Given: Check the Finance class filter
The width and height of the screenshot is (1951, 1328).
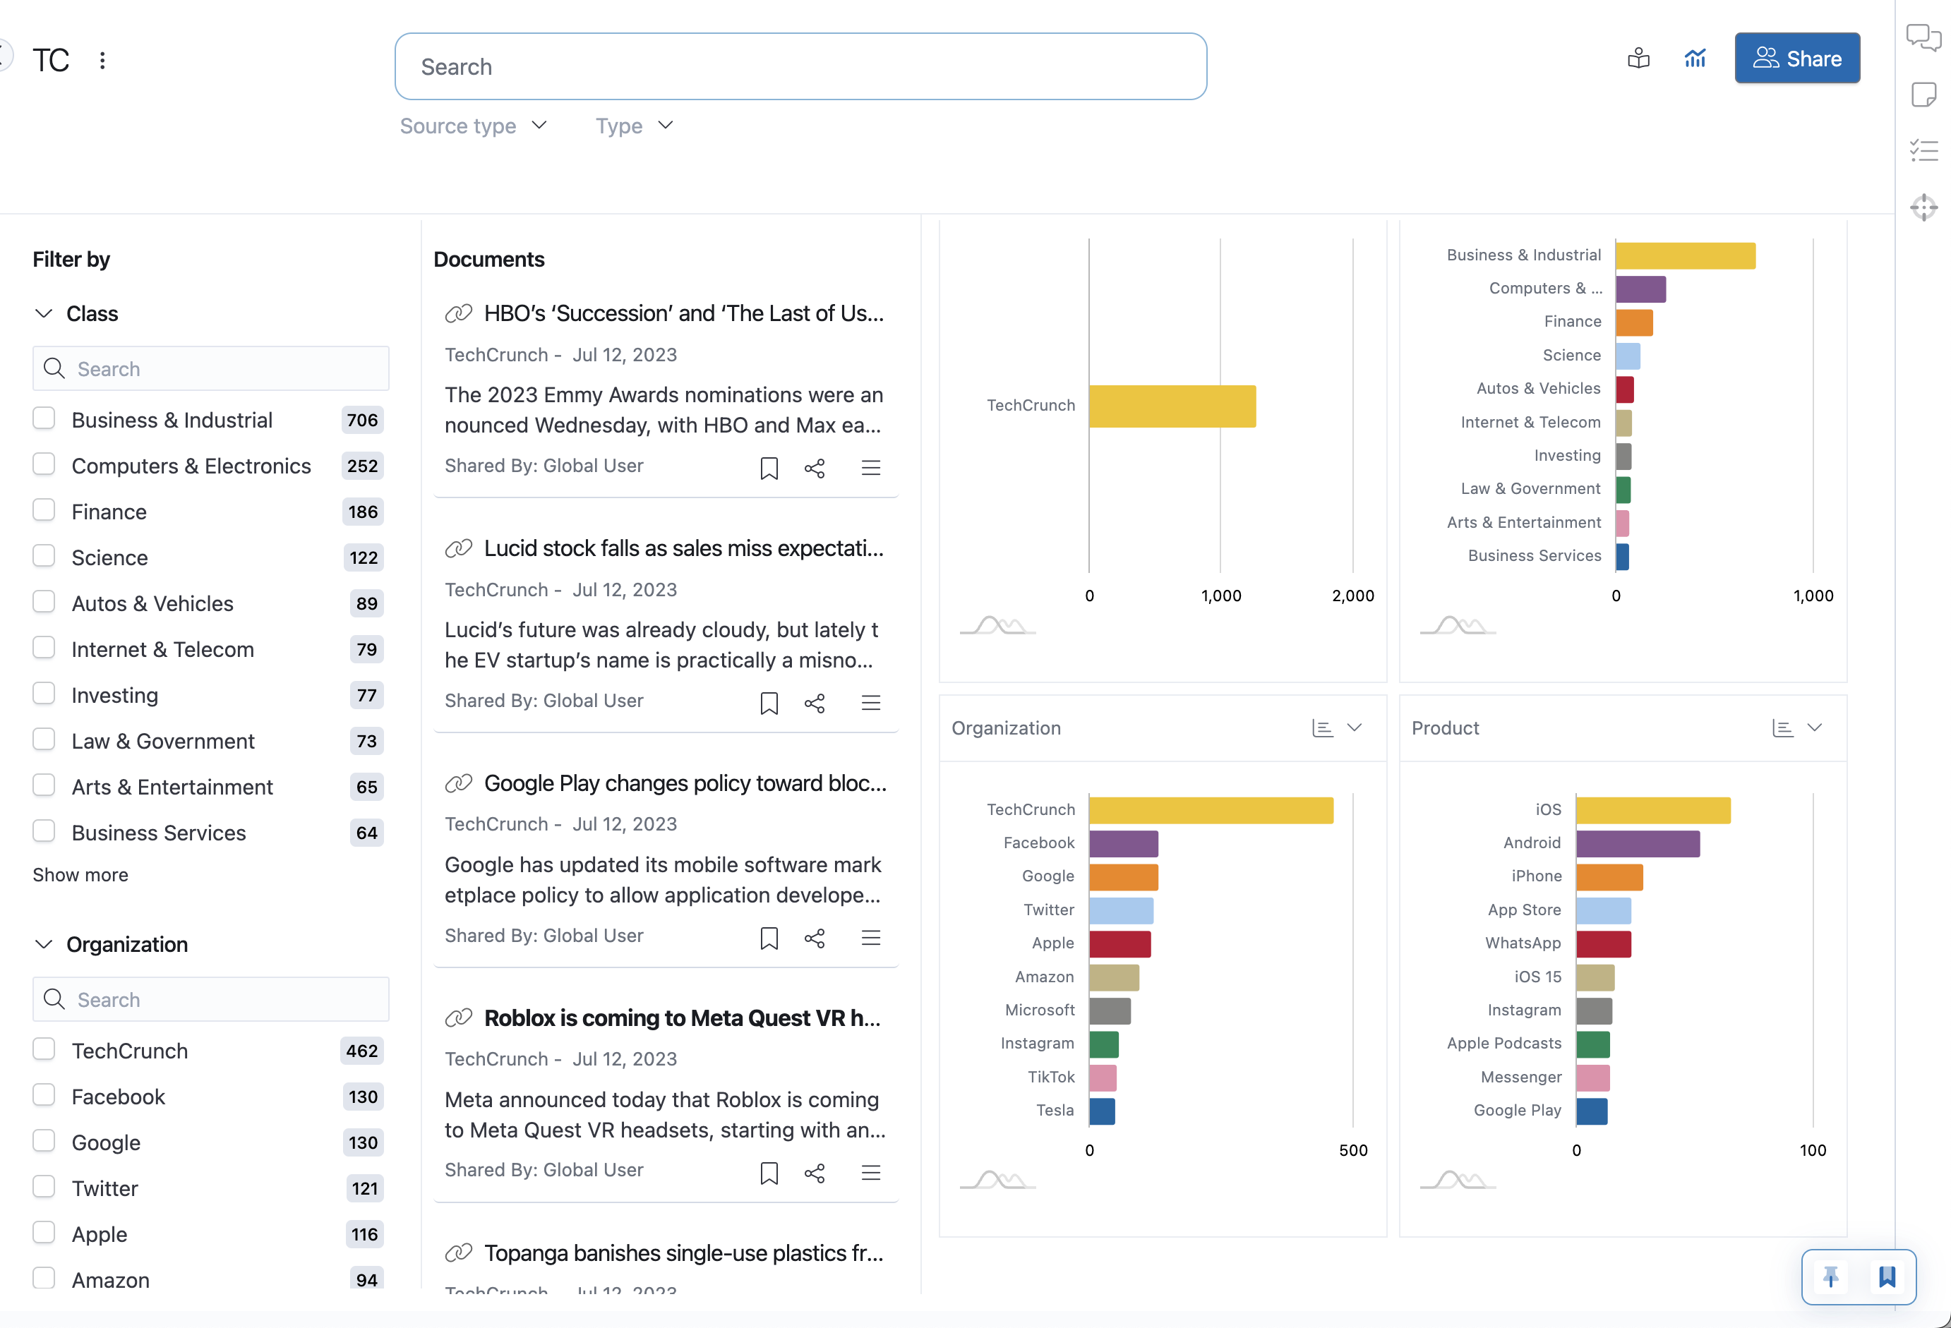Looking at the screenshot, I should coord(44,510).
